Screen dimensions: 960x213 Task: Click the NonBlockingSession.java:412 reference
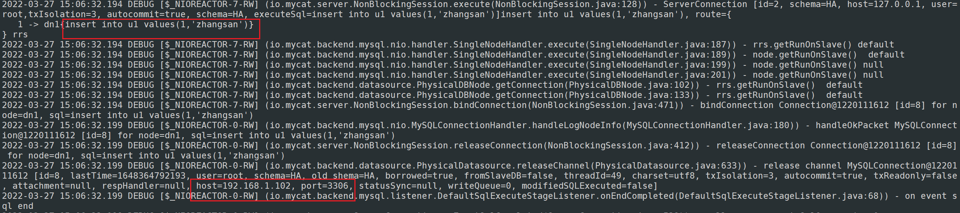coord(619,146)
